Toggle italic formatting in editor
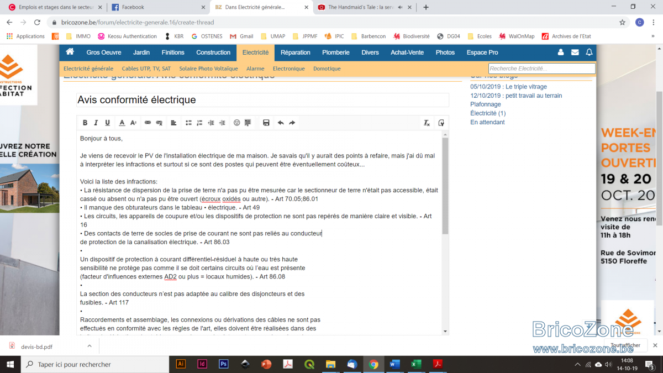This screenshot has height=373, width=663. (96, 123)
